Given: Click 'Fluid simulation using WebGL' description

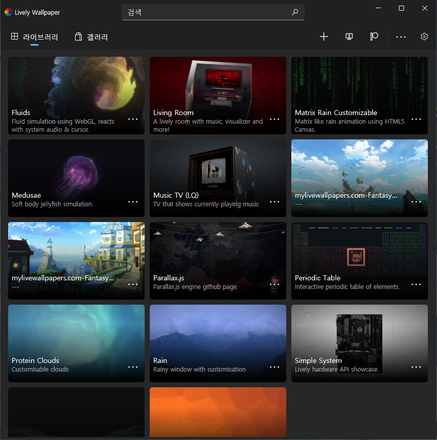Looking at the screenshot, I should (x=63, y=125).
